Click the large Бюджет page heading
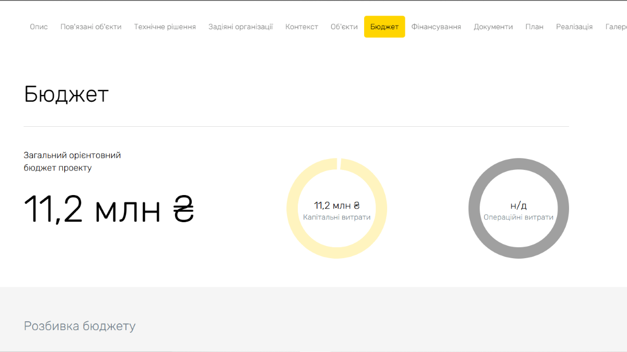The image size is (627, 352). (66, 94)
